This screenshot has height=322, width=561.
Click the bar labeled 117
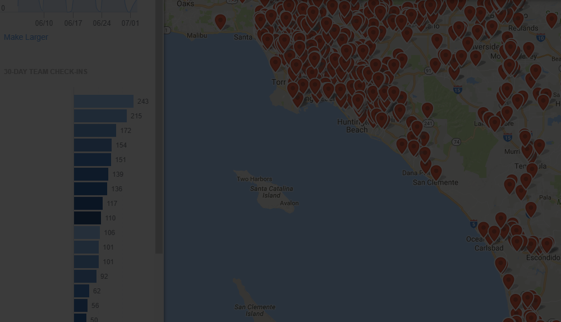click(89, 204)
